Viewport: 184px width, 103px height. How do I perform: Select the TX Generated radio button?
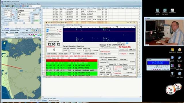pyautogui.click(x=100, y=51)
